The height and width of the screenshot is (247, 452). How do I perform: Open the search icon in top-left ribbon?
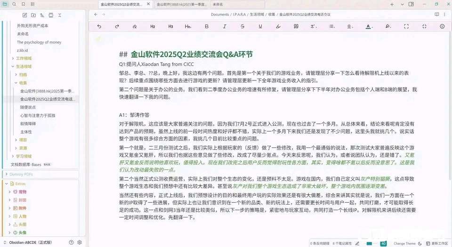(x=14, y=4)
